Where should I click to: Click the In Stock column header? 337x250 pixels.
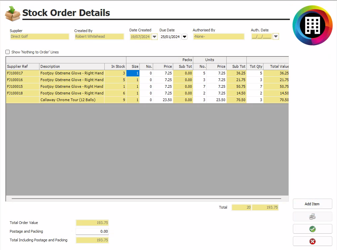pyautogui.click(x=115, y=66)
